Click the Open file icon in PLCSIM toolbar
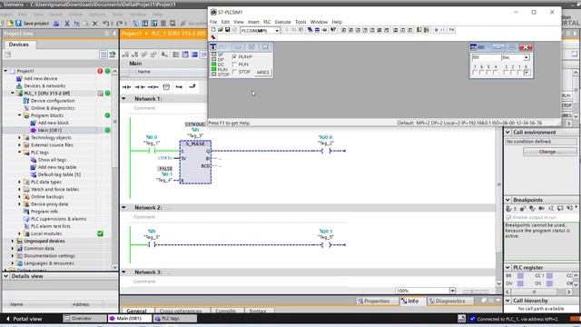The image size is (581, 327). (x=220, y=30)
